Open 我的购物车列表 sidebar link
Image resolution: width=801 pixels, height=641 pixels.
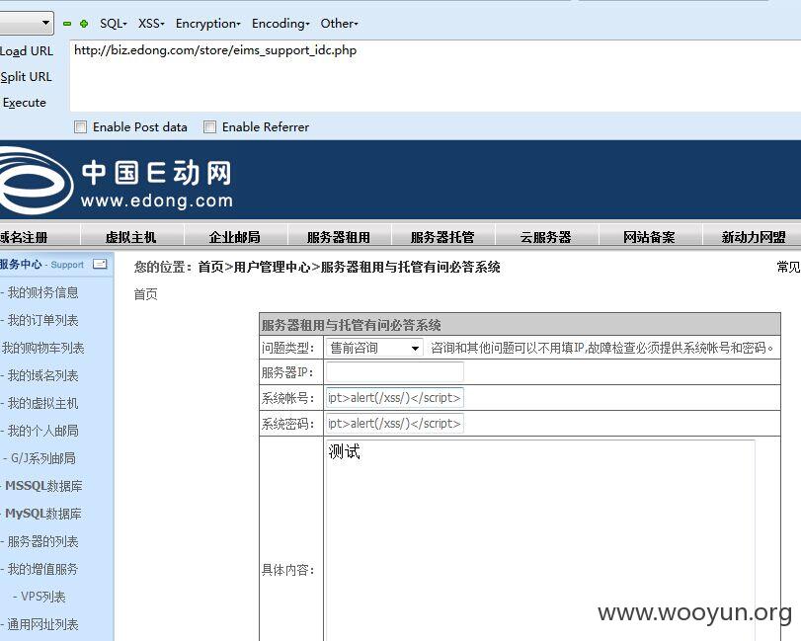[42, 348]
